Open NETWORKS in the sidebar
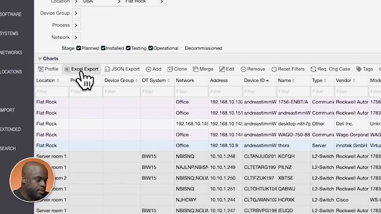The image size is (381, 214). (x=11, y=53)
